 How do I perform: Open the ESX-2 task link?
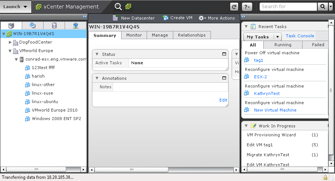tap(260, 77)
